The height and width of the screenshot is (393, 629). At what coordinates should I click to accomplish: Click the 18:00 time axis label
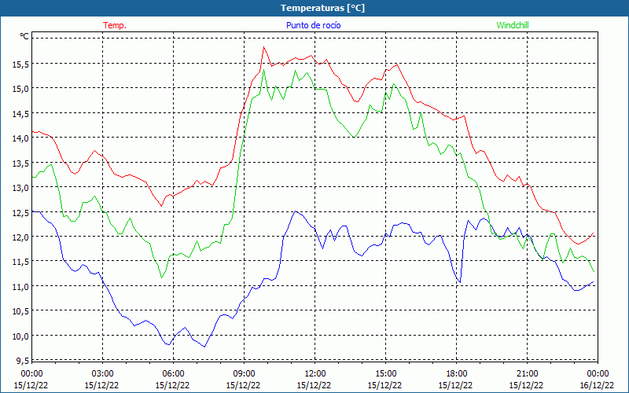click(457, 374)
